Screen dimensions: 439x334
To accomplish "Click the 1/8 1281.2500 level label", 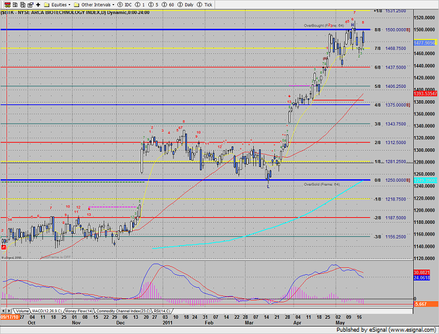I will [x=390, y=162].
